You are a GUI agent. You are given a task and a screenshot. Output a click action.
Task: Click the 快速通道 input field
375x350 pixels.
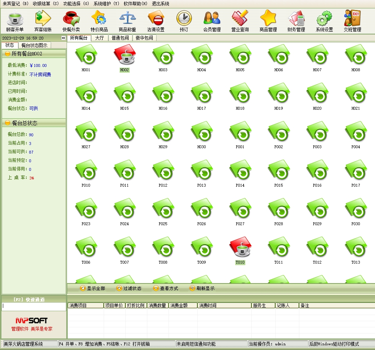(34, 306)
